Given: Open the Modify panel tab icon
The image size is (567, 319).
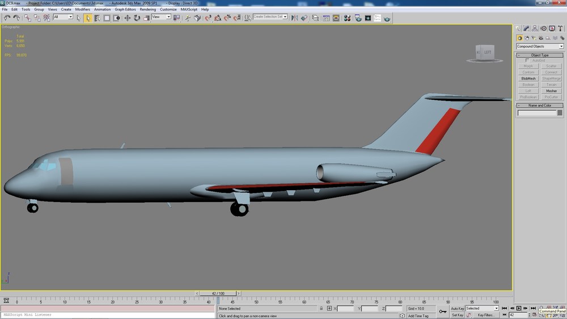Looking at the screenshot, I should [526, 28].
